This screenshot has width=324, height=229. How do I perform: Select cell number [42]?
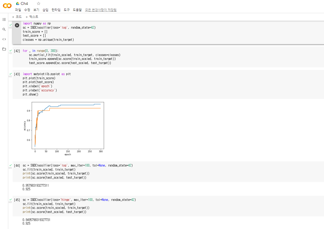coord(17,51)
